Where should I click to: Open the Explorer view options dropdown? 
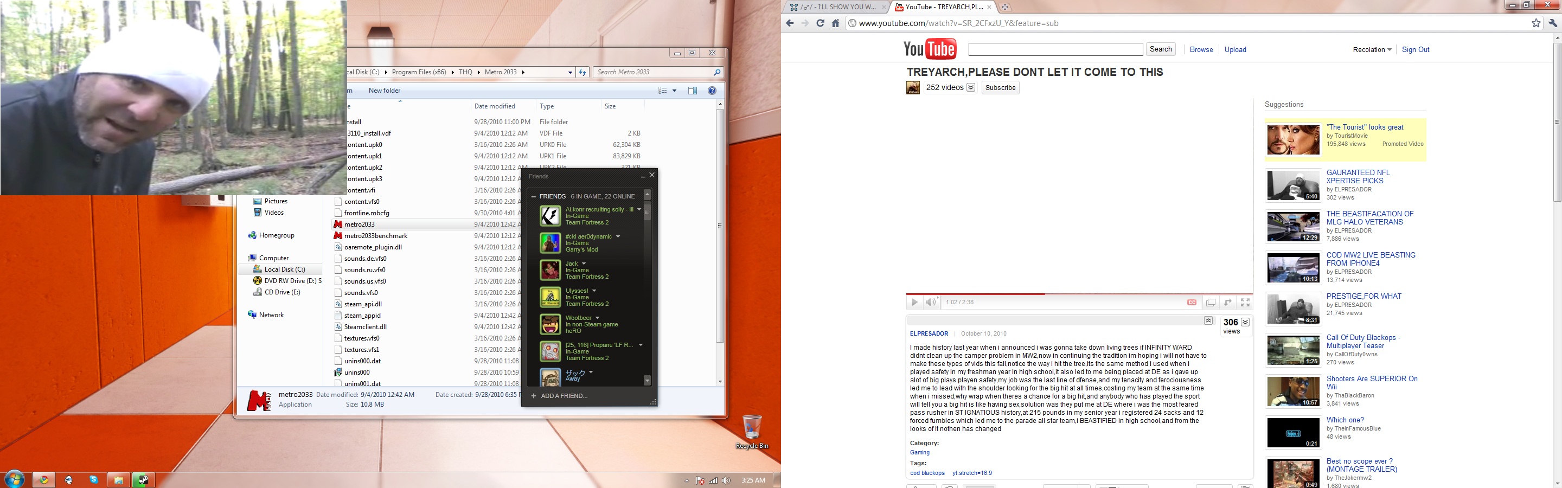point(674,91)
